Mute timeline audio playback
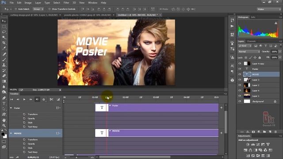 coord(37,99)
